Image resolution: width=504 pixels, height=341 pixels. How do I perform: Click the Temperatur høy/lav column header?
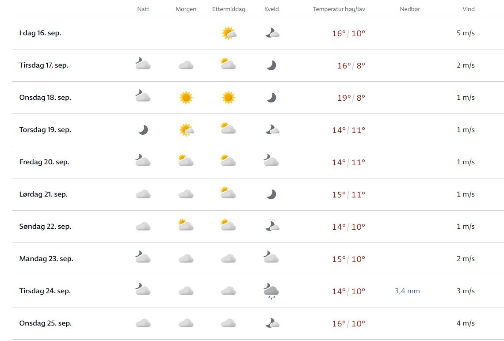pos(339,9)
